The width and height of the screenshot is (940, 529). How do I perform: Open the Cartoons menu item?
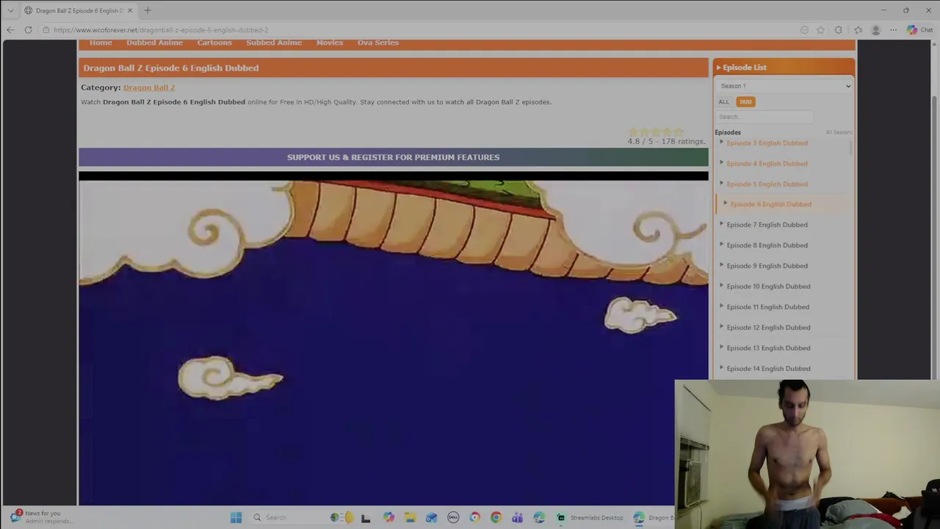point(214,43)
